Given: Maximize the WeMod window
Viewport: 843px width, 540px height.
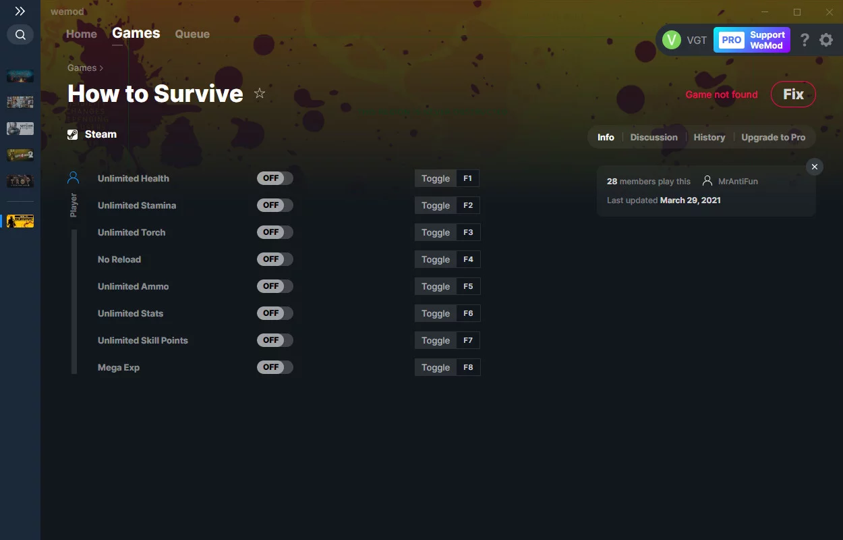Looking at the screenshot, I should pos(797,11).
